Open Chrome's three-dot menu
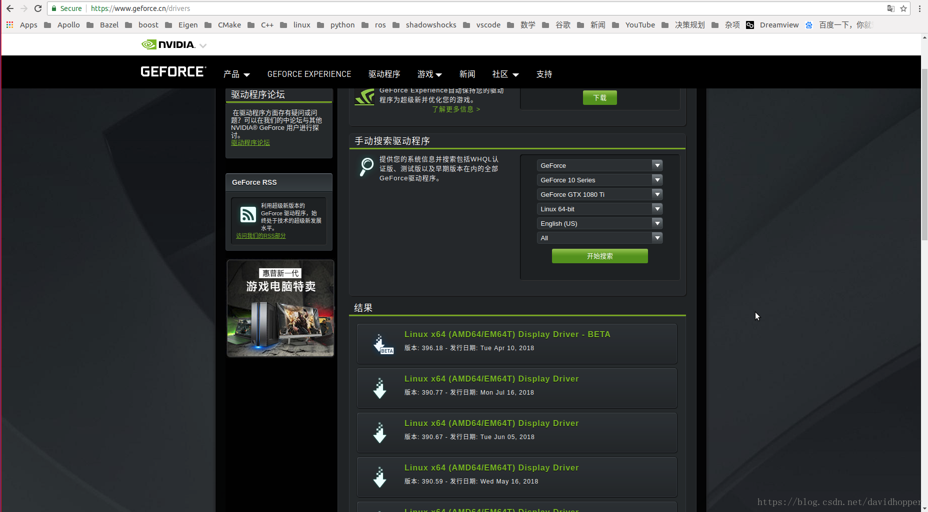Screen dimensions: 928x512 (x=919, y=8)
